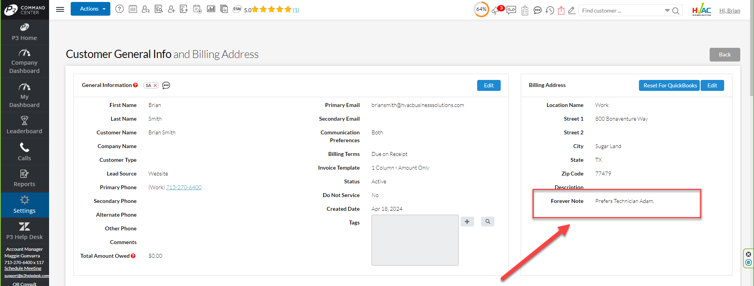Click the 5.0 star rating stars

pyautogui.click(x=271, y=9)
